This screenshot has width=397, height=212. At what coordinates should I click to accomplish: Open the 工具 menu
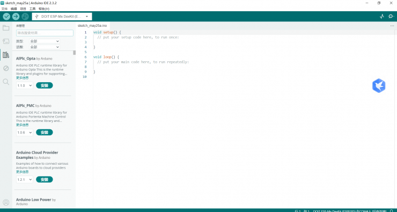pyautogui.click(x=32, y=9)
